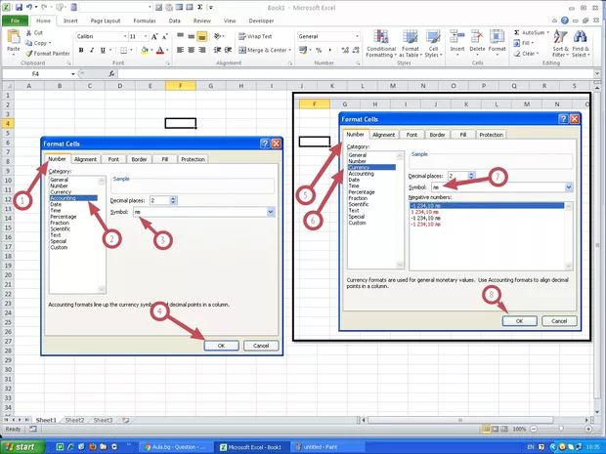Open the Developer ribbon tab
Viewport: 606px width, 454px height.
pyautogui.click(x=261, y=21)
